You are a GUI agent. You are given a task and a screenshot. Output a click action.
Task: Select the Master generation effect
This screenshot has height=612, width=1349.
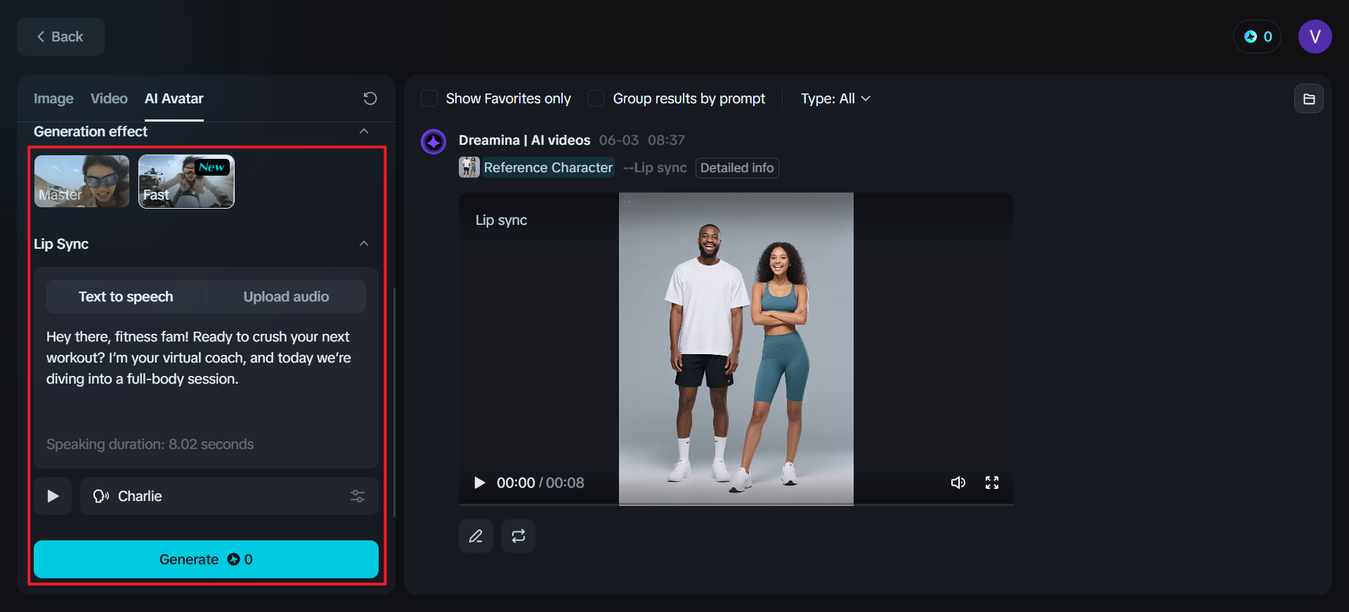coord(82,181)
